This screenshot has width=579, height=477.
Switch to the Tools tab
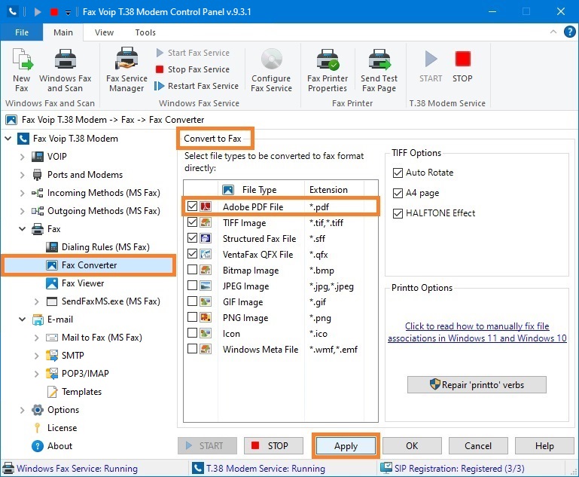[x=145, y=32]
